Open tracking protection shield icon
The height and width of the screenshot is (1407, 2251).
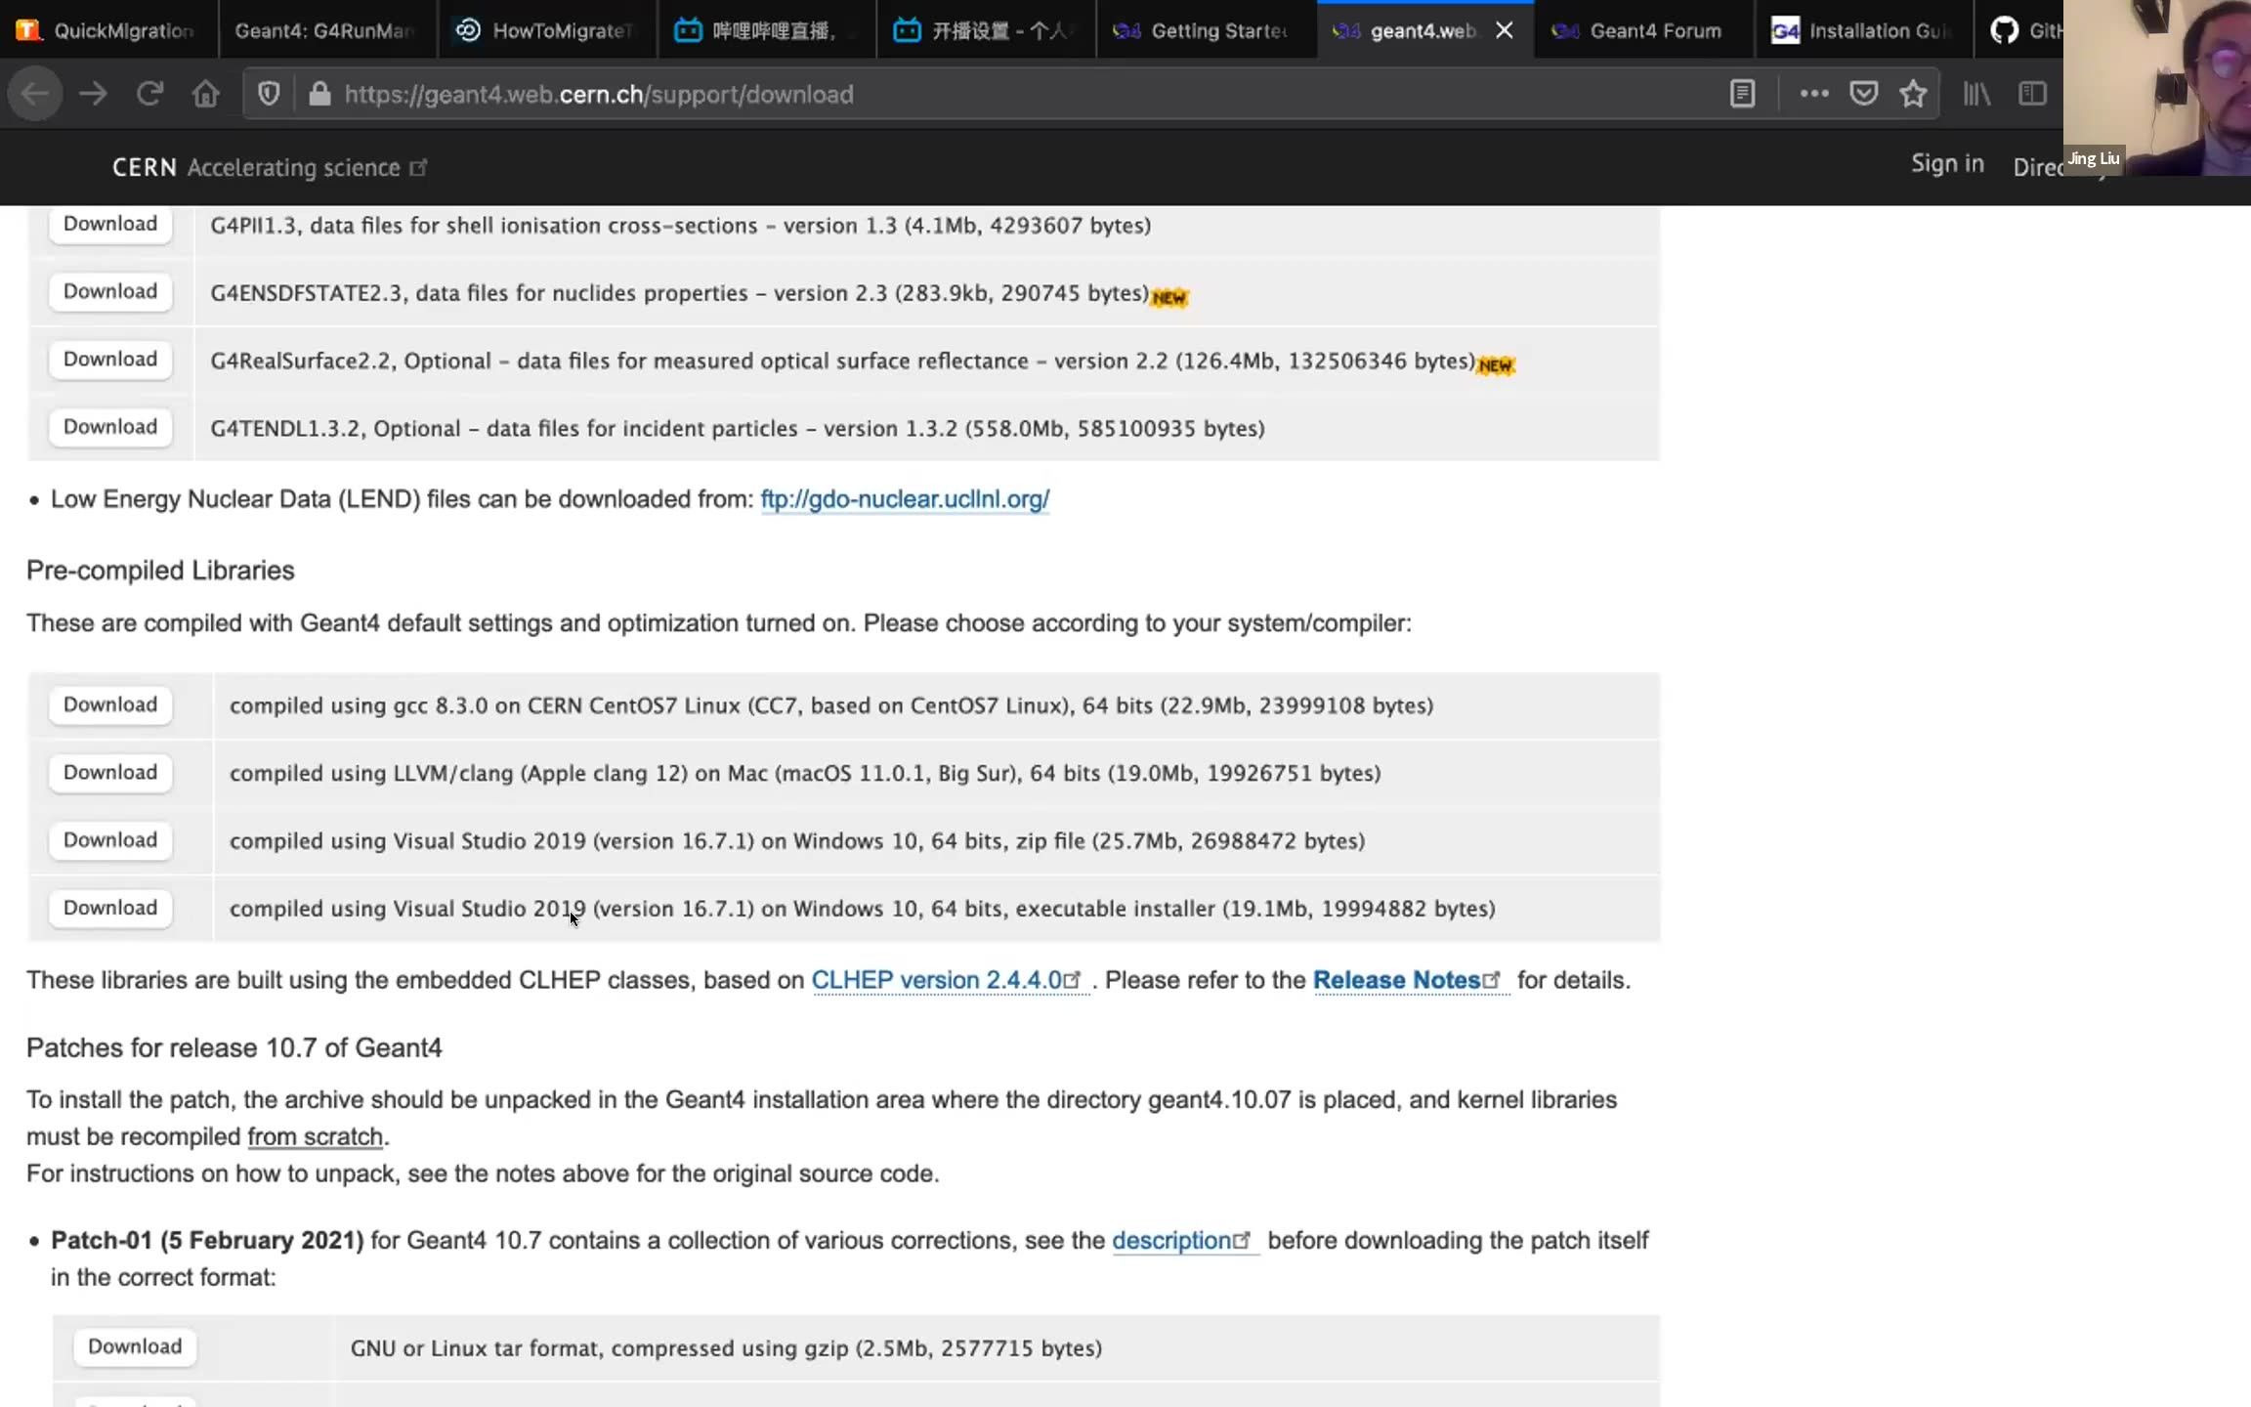tap(269, 94)
